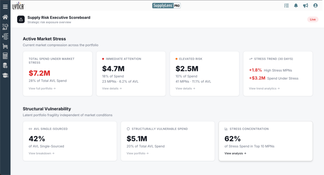Open the notifications bell
The image size is (324, 175).
tap(296, 6)
